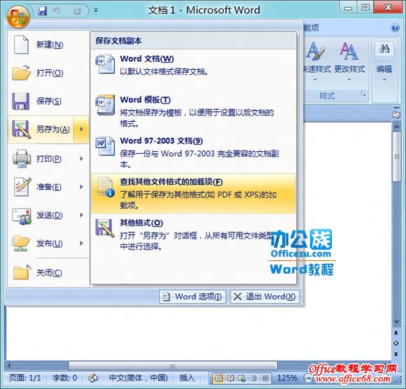406x389 pixels.
Task: Click the checklist pencil icon for 准备
Action: coord(22,187)
